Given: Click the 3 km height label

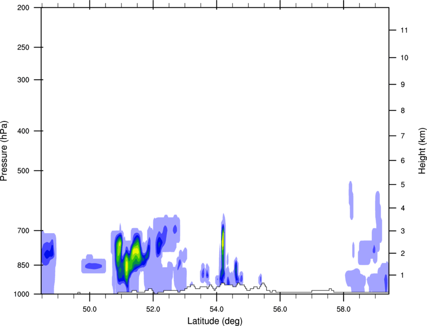Looking at the screenshot, I should pyautogui.click(x=403, y=231).
